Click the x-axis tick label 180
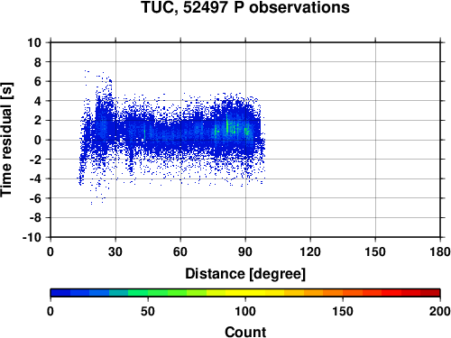The width and height of the screenshot is (451, 338). (440, 251)
